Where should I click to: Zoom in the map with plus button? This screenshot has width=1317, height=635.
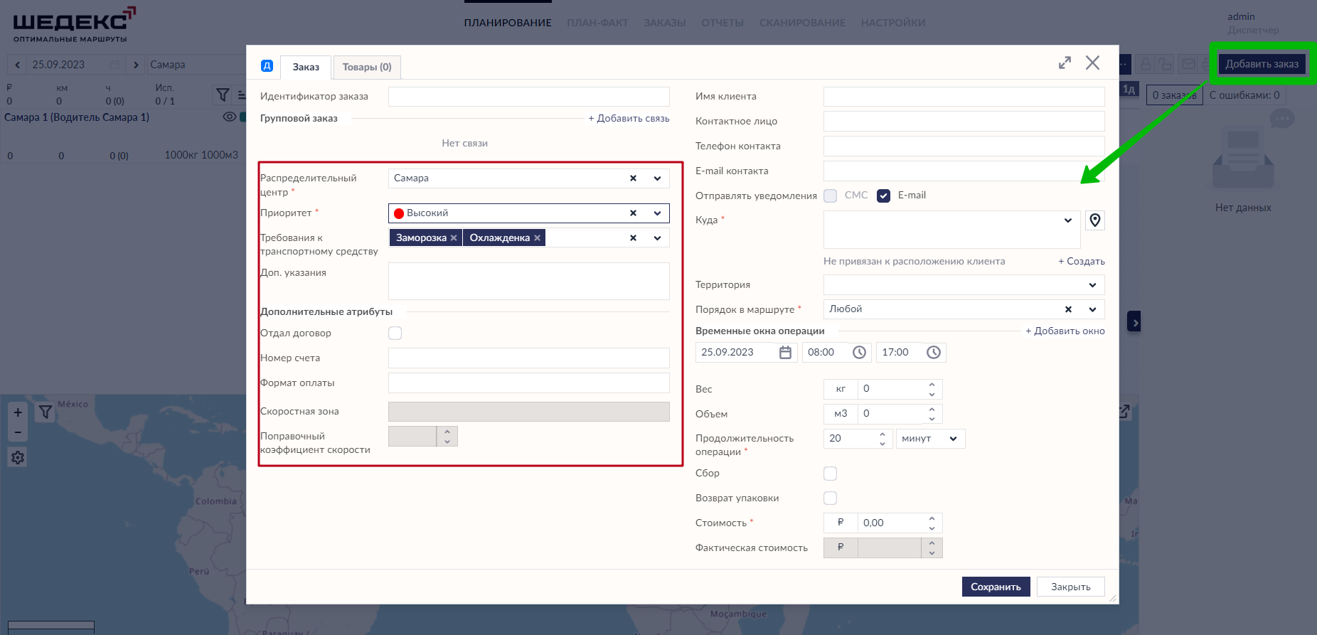(x=18, y=412)
